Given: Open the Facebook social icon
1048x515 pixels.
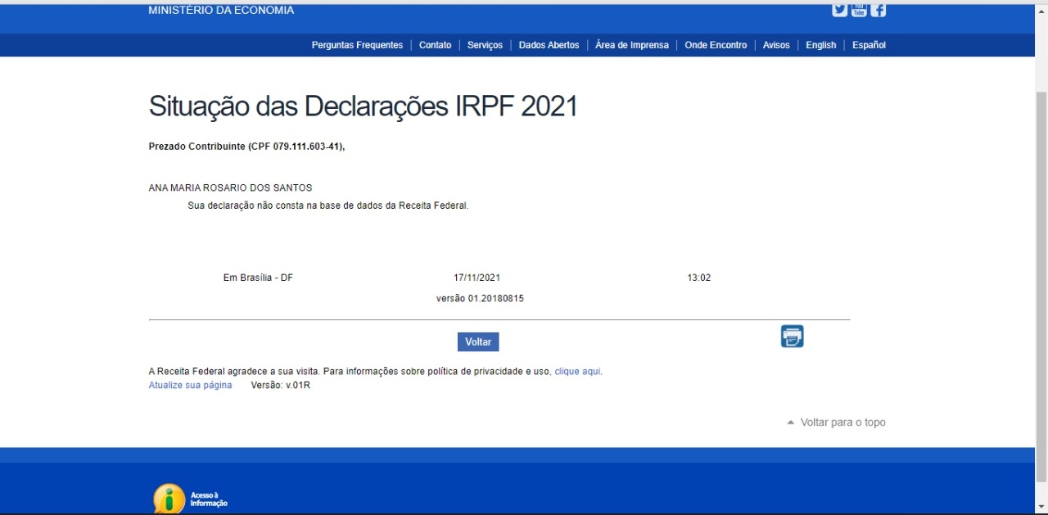Looking at the screenshot, I should click(x=879, y=10).
